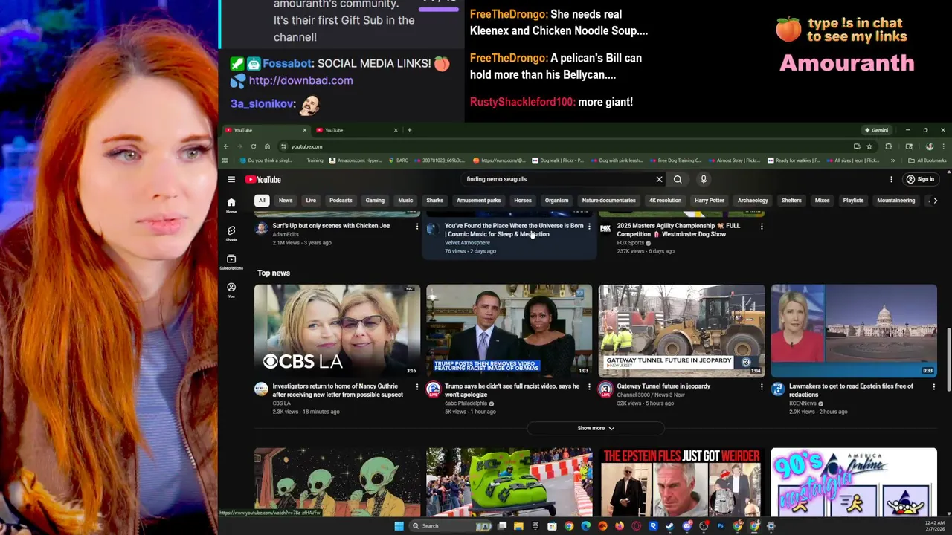Open more actions for Masters Agility Championship video
Image resolution: width=952 pixels, height=535 pixels.
(x=761, y=226)
